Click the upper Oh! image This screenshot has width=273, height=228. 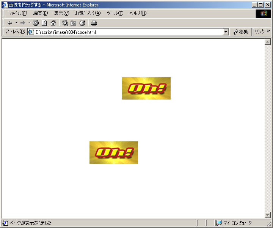pyautogui.click(x=146, y=88)
